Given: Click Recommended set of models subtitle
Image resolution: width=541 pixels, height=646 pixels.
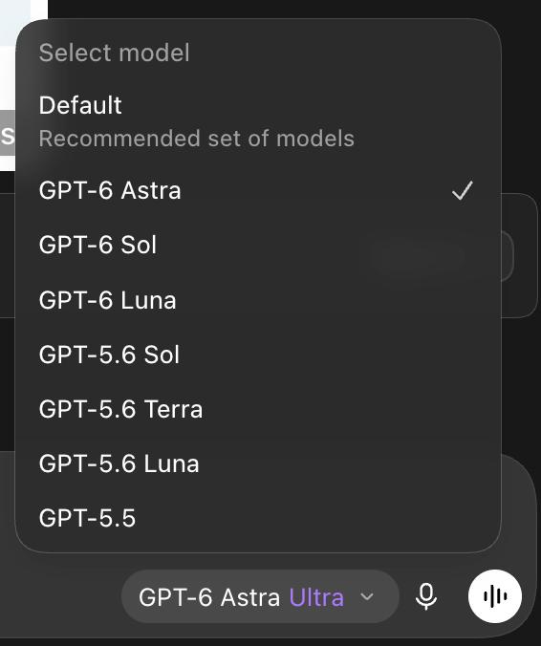Looking at the screenshot, I should 197,139.
